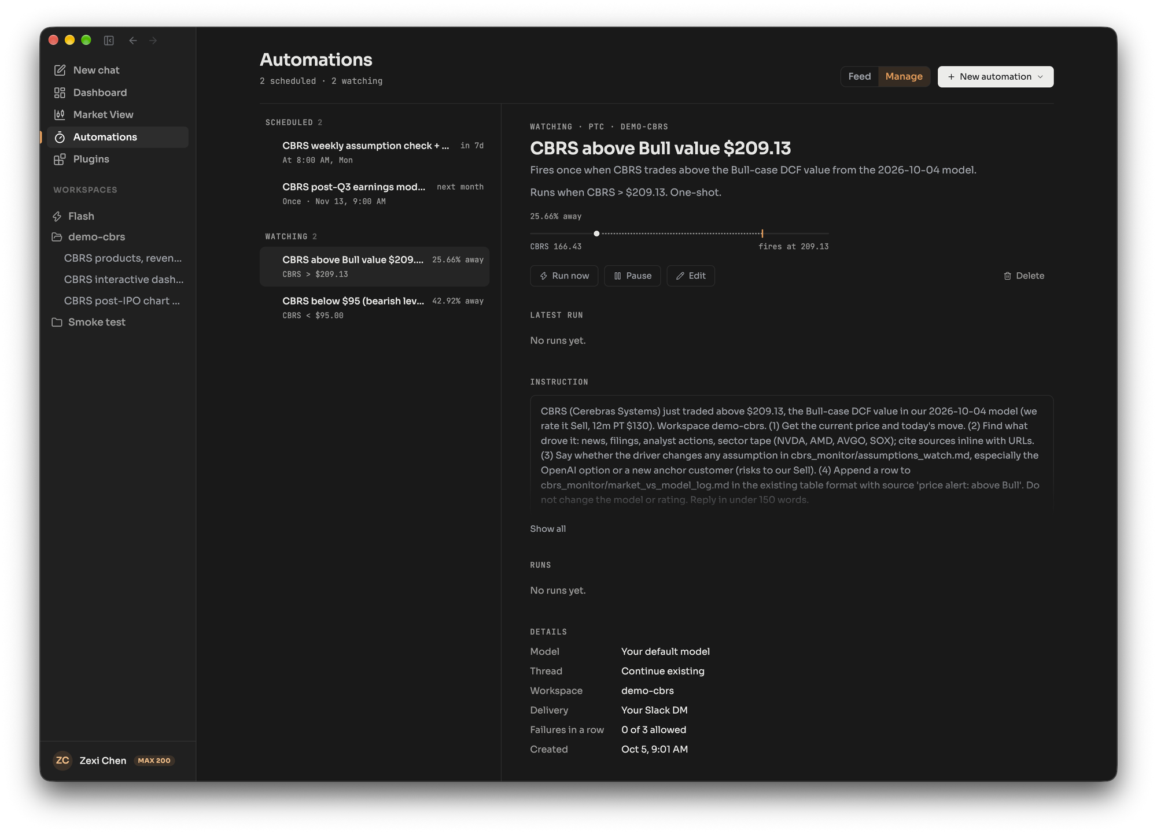Open CBRS interactive dash... thread
The image size is (1157, 834).
coord(123,279)
